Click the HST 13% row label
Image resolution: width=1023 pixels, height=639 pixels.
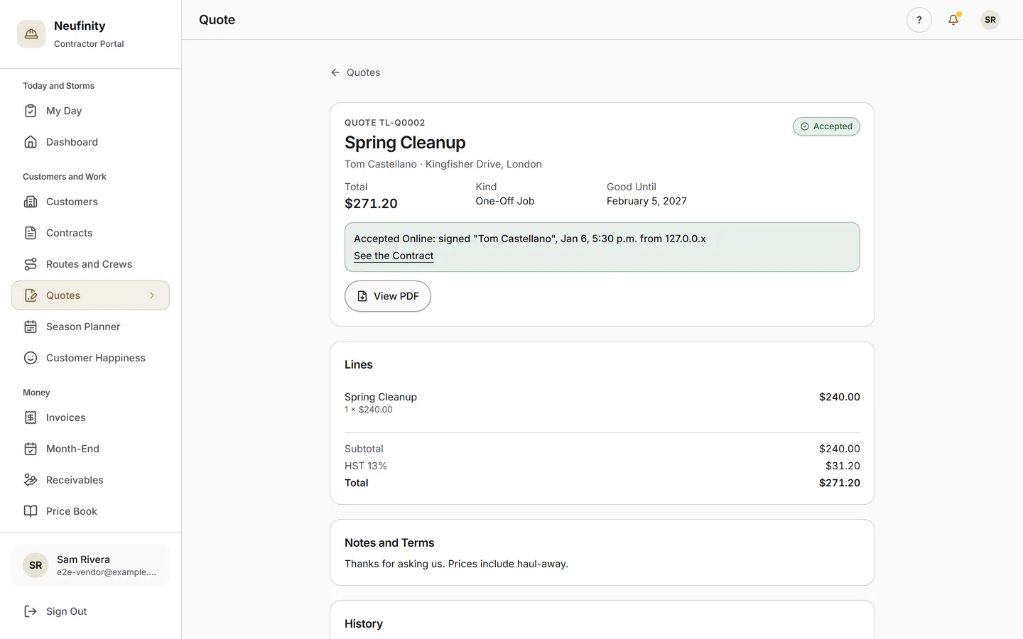[x=366, y=466]
